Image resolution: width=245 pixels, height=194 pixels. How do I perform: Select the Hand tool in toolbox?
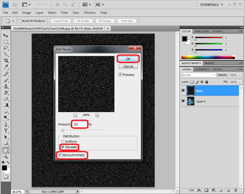pyautogui.click(x=6, y=150)
